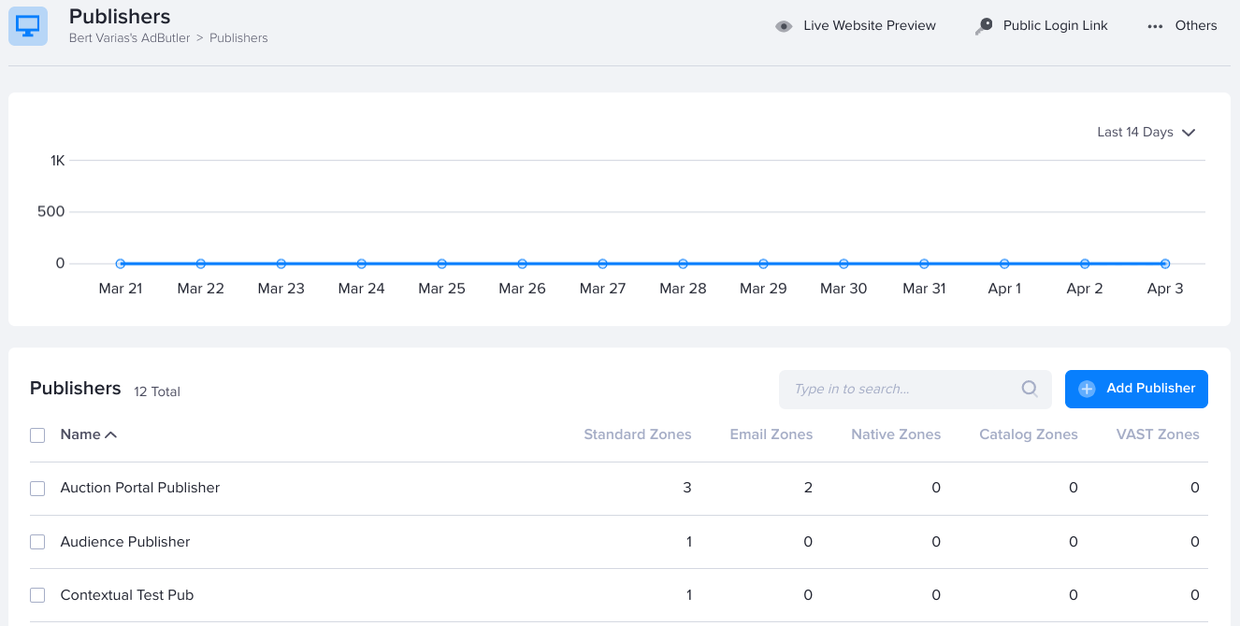This screenshot has width=1240, height=626.
Task: Sort by the Catalog Zones column header
Action: 1029,434
